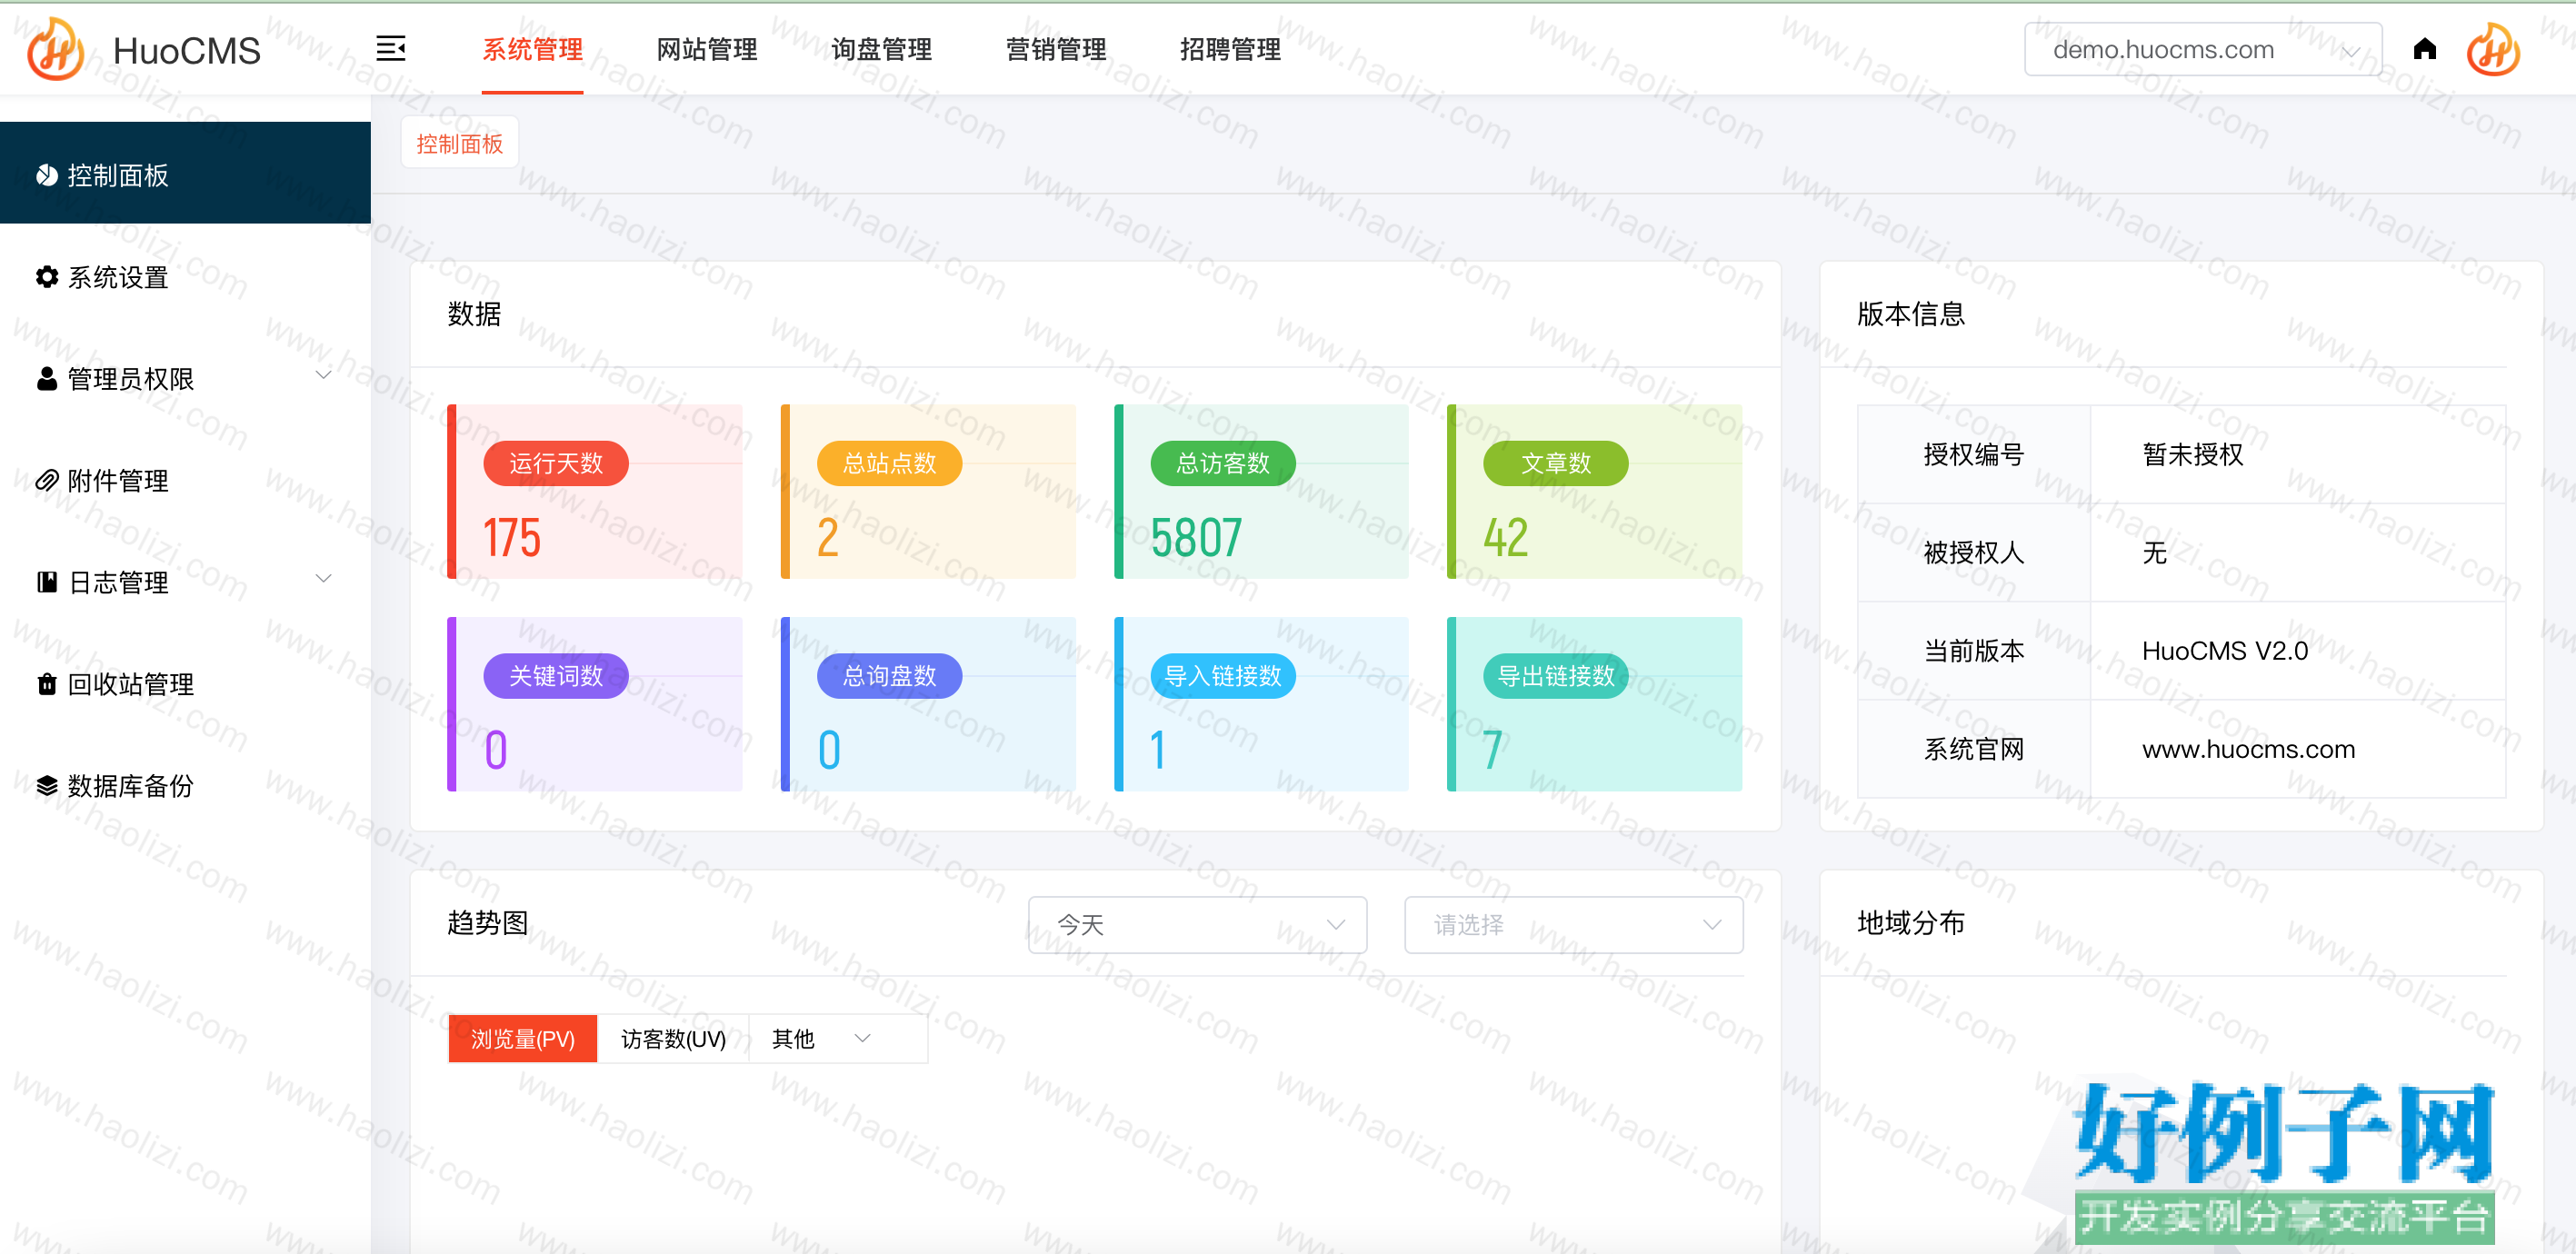Click the 总访客数 badge
Image resolution: width=2576 pixels, height=1254 pixels.
[1222, 463]
